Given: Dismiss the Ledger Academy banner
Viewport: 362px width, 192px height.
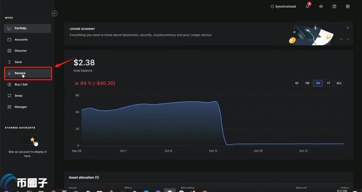Looking at the screenshot, I should click(x=348, y=28).
